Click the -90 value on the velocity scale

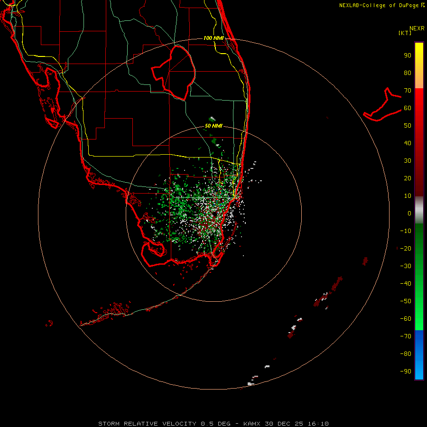click(x=406, y=371)
